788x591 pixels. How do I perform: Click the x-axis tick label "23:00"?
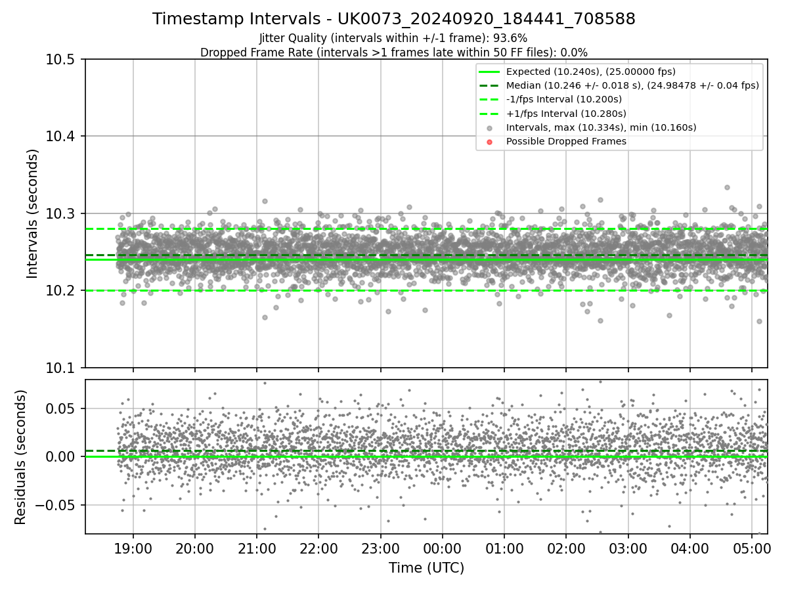[380, 548]
